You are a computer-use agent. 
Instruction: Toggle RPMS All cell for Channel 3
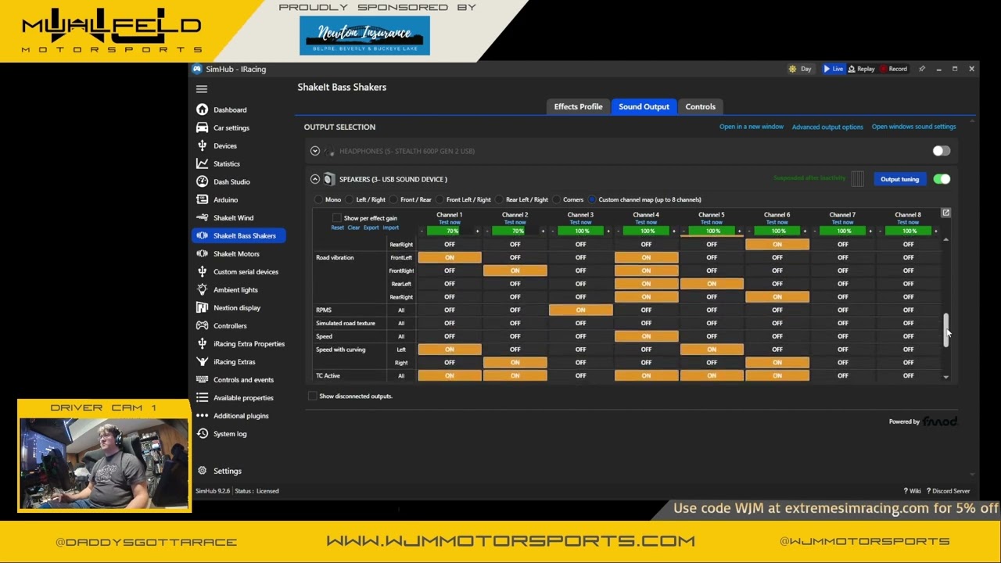coord(580,310)
